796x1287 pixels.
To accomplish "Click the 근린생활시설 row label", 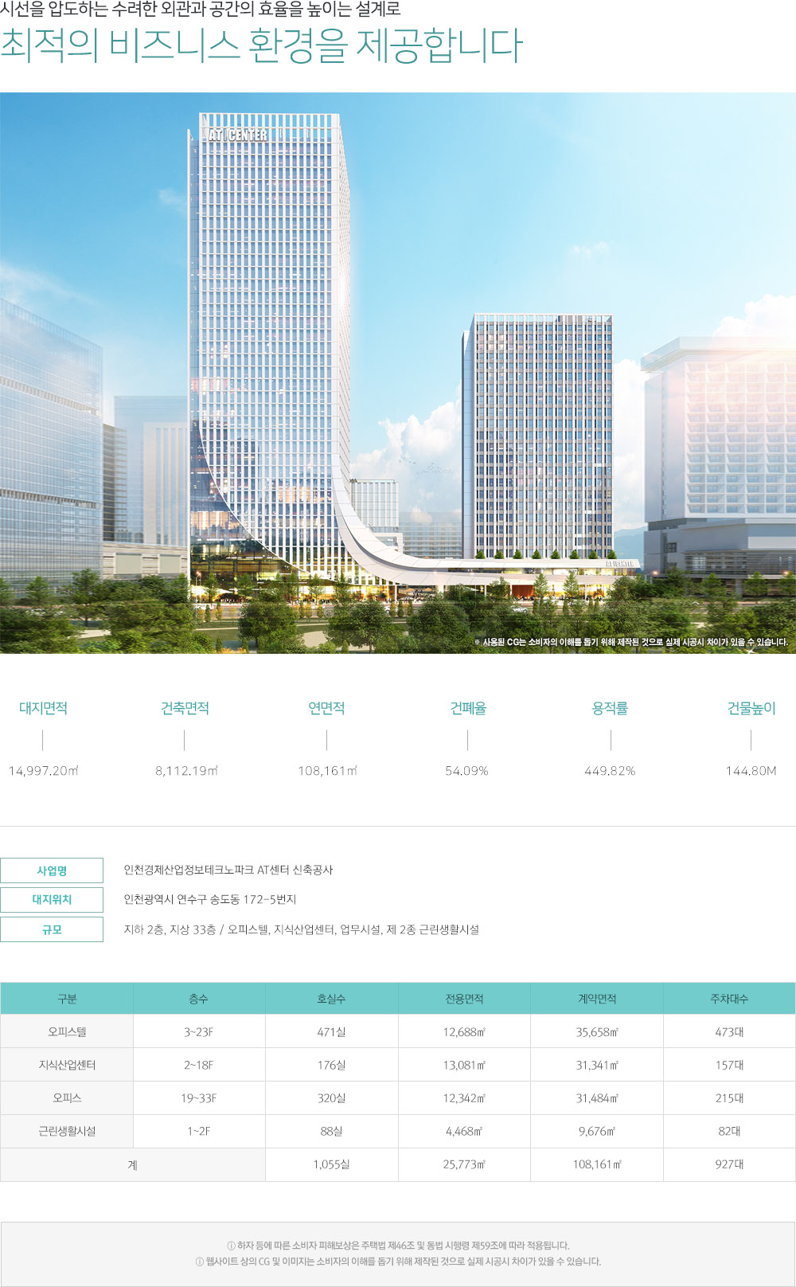I will 67,1131.
